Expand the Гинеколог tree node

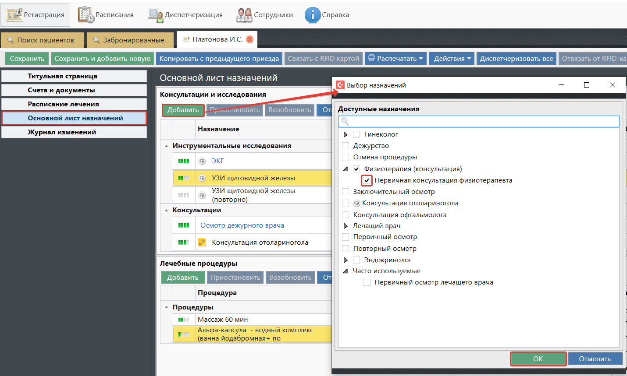tap(346, 134)
